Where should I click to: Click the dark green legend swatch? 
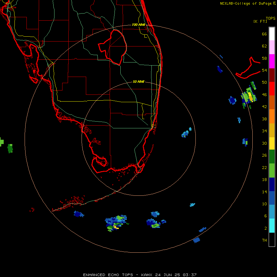coord(272,157)
